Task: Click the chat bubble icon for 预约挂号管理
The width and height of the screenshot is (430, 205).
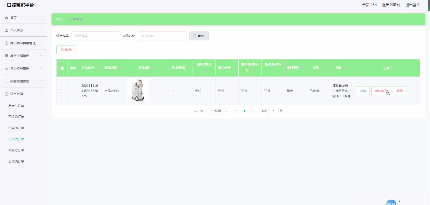Action: click(x=7, y=69)
